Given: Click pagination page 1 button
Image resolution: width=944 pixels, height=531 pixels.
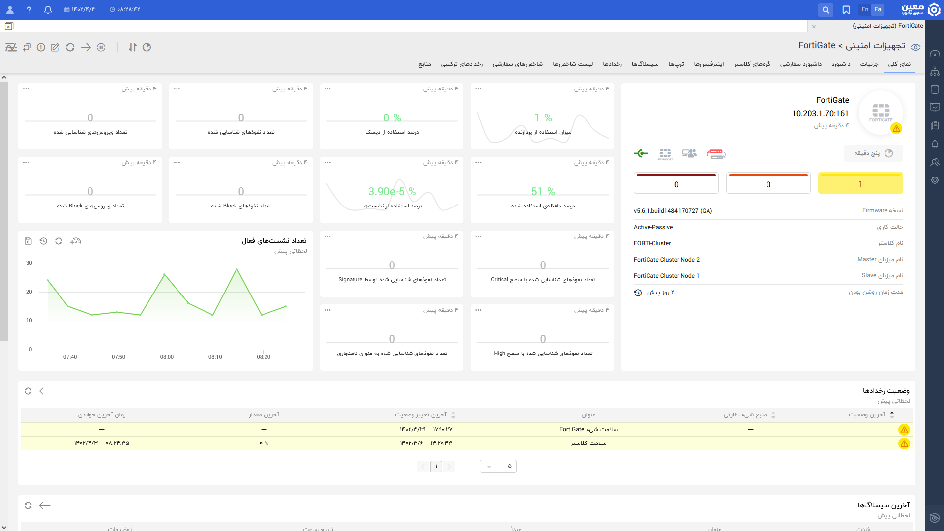Looking at the screenshot, I should 436,467.
